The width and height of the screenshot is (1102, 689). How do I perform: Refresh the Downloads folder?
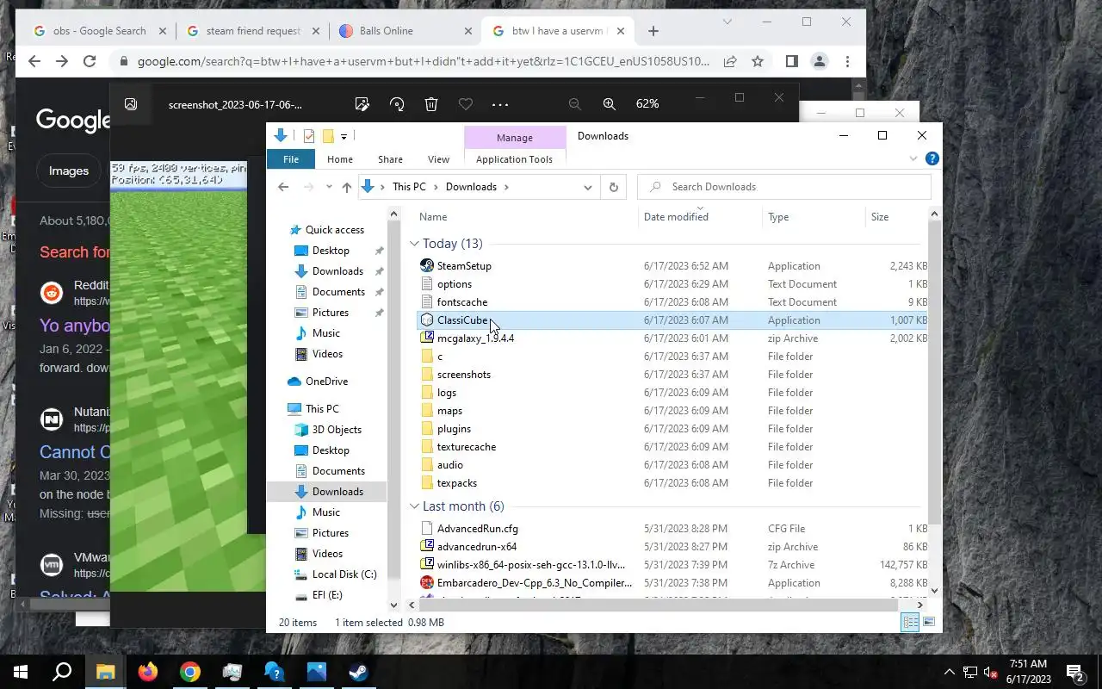click(614, 187)
